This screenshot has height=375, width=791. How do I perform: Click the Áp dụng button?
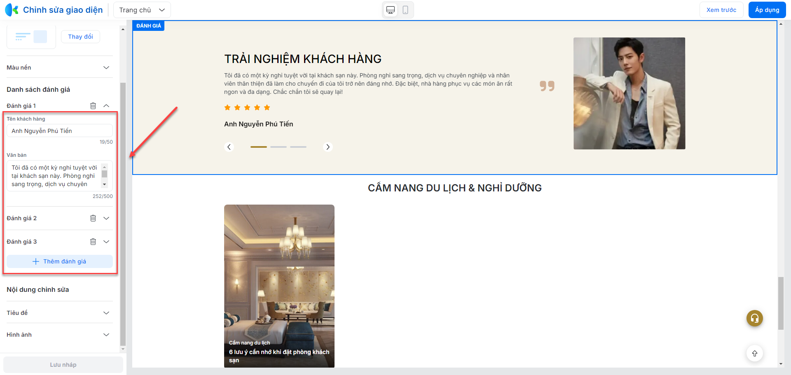(767, 10)
